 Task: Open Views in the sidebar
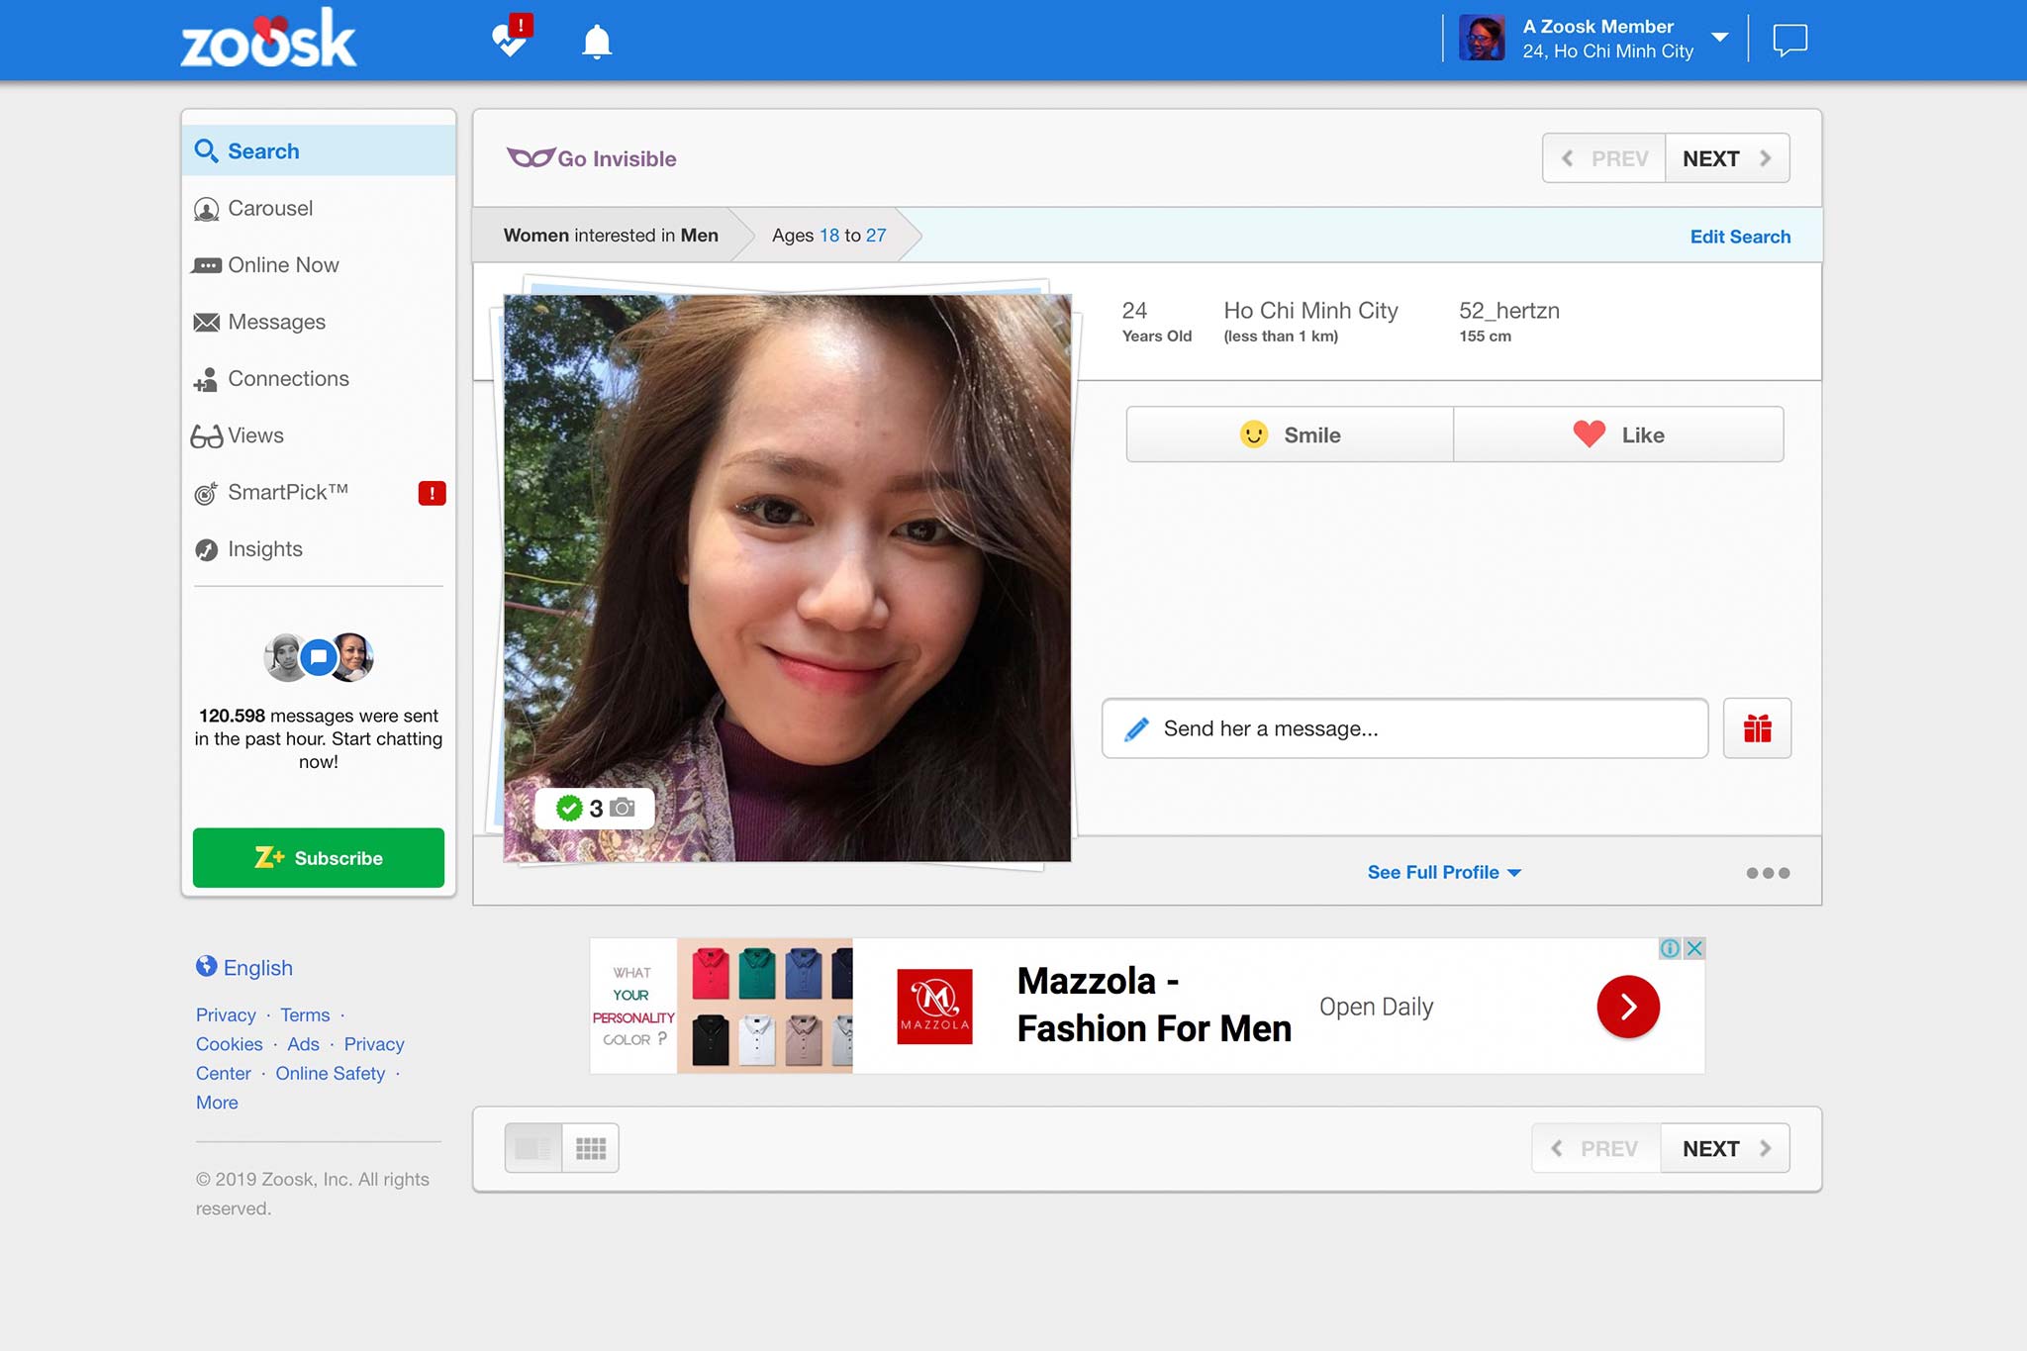[x=319, y=435]
